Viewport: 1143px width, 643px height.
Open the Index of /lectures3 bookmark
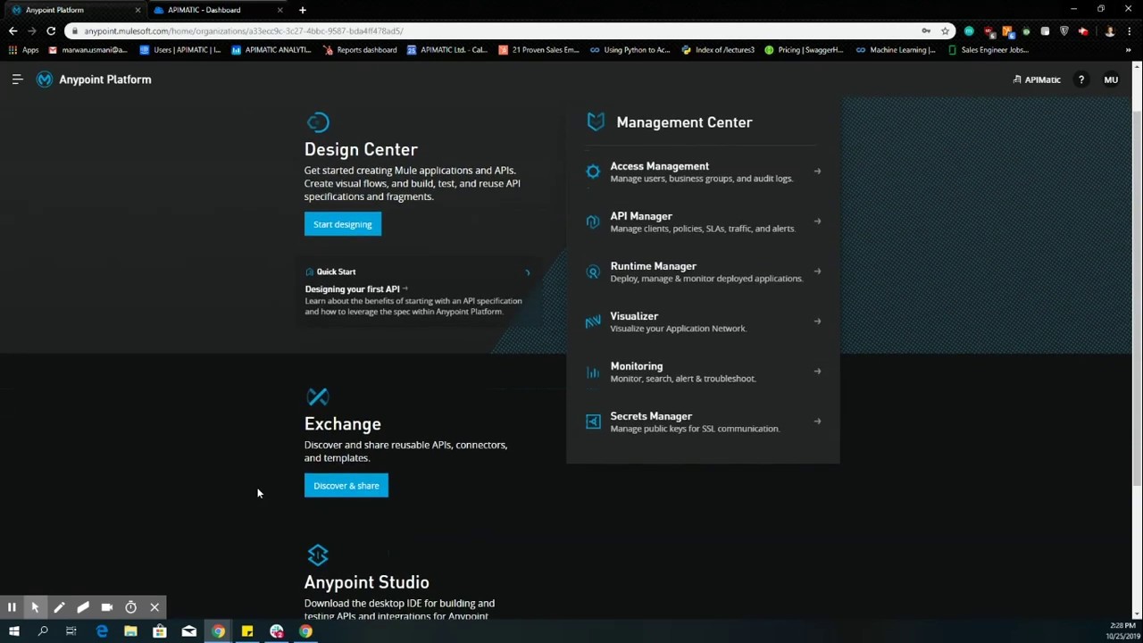click(718, 50)
